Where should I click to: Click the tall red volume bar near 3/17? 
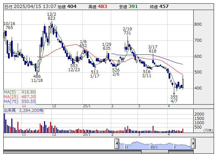coord(153,129)
